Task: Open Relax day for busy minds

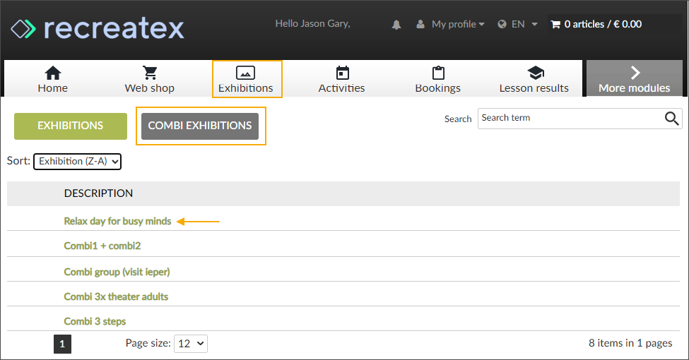Action: point(117,221)
